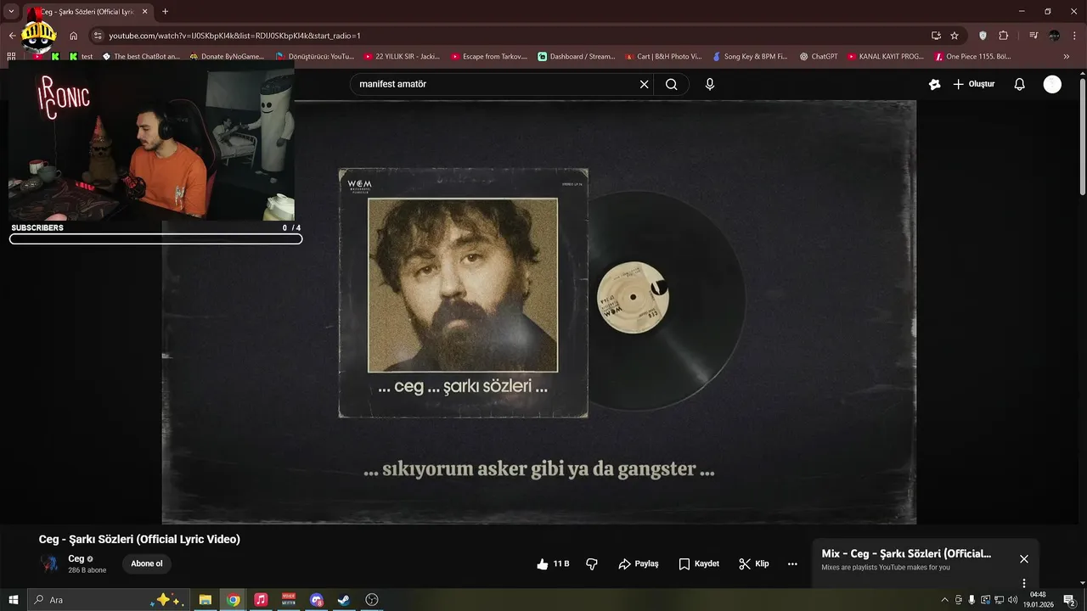Open the 22 YILLIK SIR - Jacki bookmark

402,57
